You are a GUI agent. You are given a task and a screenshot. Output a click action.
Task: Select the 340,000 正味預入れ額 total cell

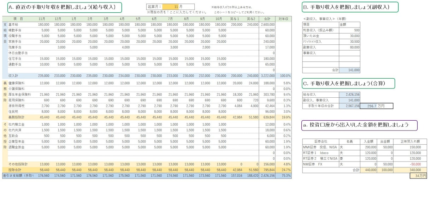(410, 170)
